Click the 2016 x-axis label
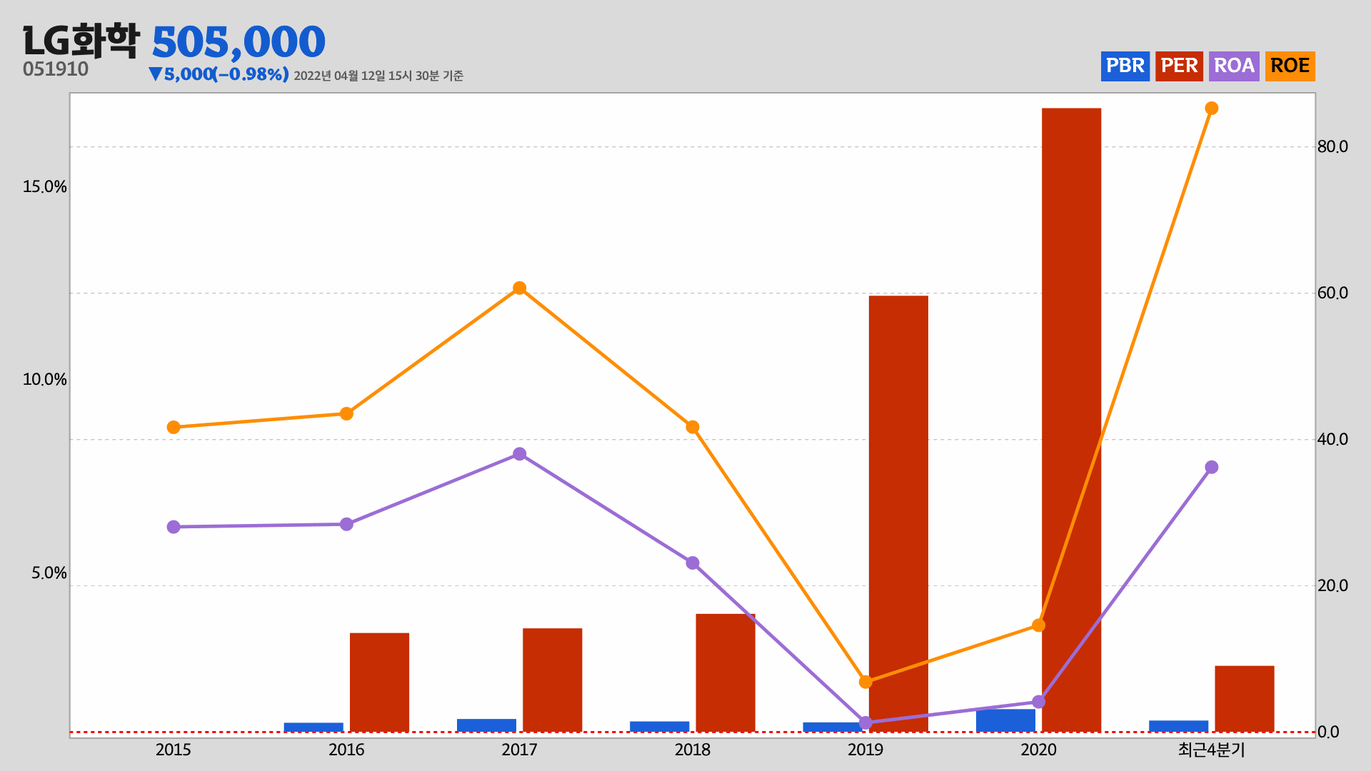 pyautogui.click(x=346, y=750)
